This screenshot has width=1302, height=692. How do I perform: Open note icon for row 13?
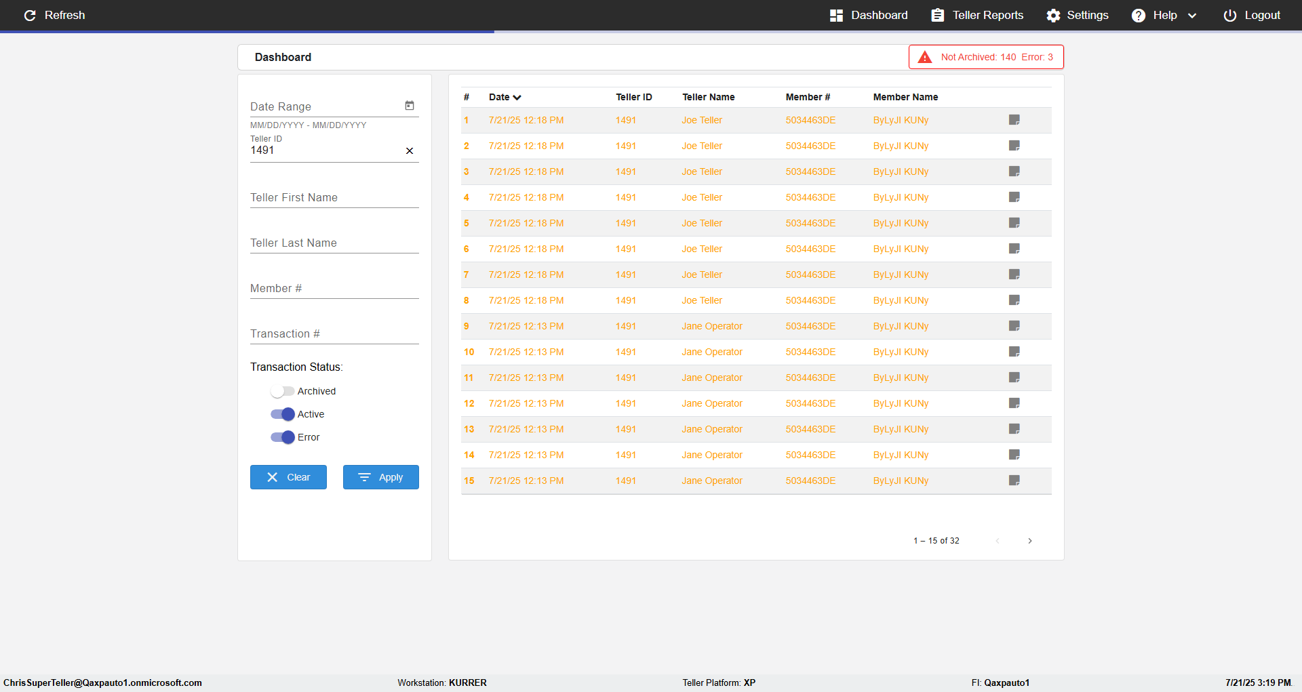(1014, 429)
